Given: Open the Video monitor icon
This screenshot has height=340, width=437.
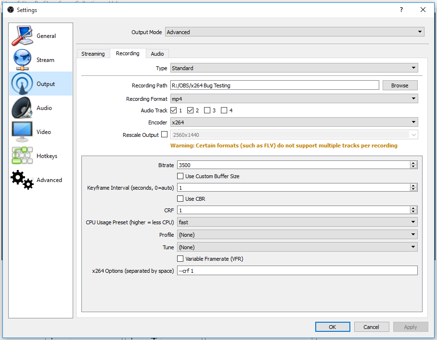Looking at the screenshot, I should pos(22,132).
